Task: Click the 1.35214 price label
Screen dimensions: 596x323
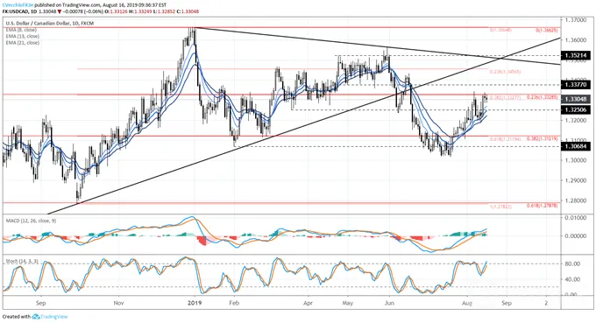Action: point(576,55)
